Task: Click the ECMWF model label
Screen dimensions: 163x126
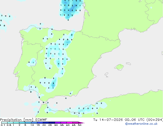Action: [41, 120]
